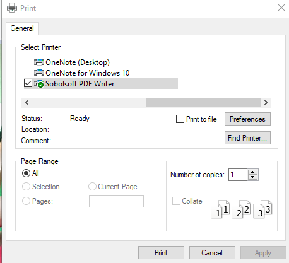This screenshot has height=263, width=289.
Task: Select the OneNote for Windows 10 printer icon
Action: click(x=39, y=73)
